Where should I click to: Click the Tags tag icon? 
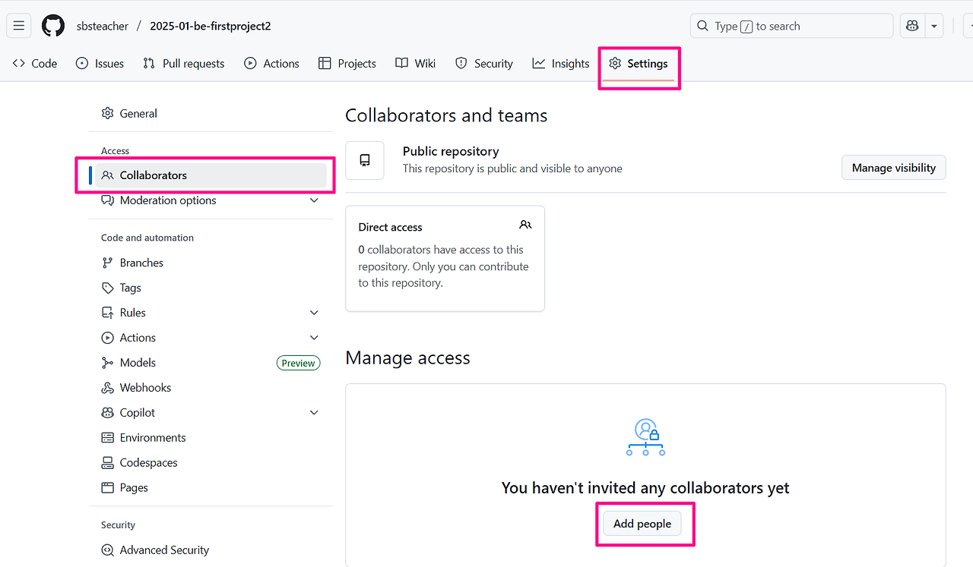[x=107, y=288]
